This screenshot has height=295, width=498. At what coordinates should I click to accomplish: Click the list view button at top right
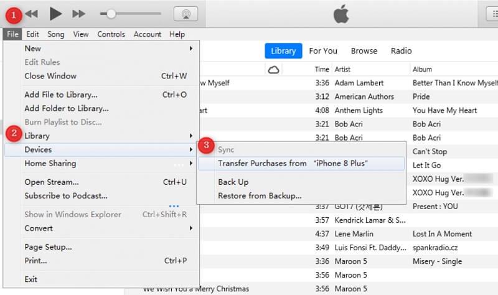click(x=492, y=14)
